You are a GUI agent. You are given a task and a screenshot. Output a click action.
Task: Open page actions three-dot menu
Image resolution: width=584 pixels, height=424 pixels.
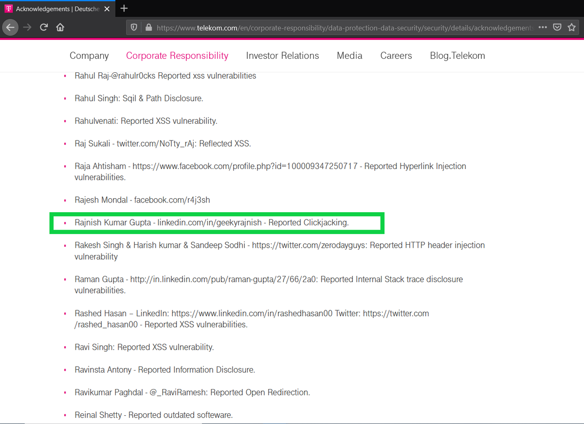(543, 27)
